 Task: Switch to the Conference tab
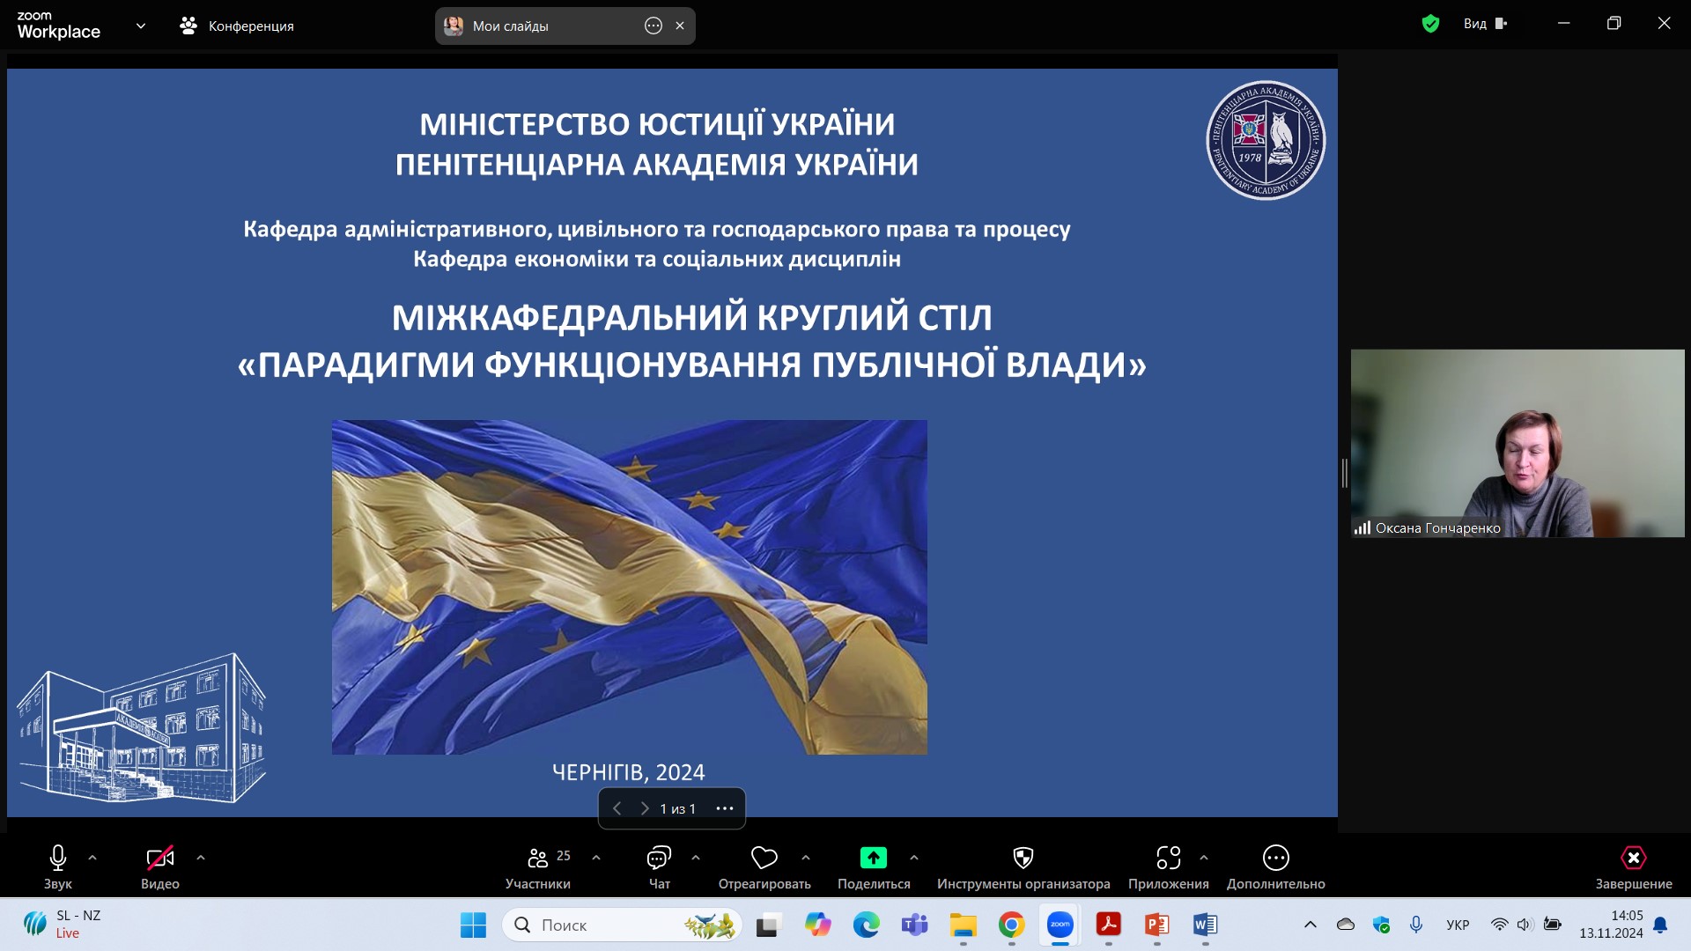click(237, 26)
